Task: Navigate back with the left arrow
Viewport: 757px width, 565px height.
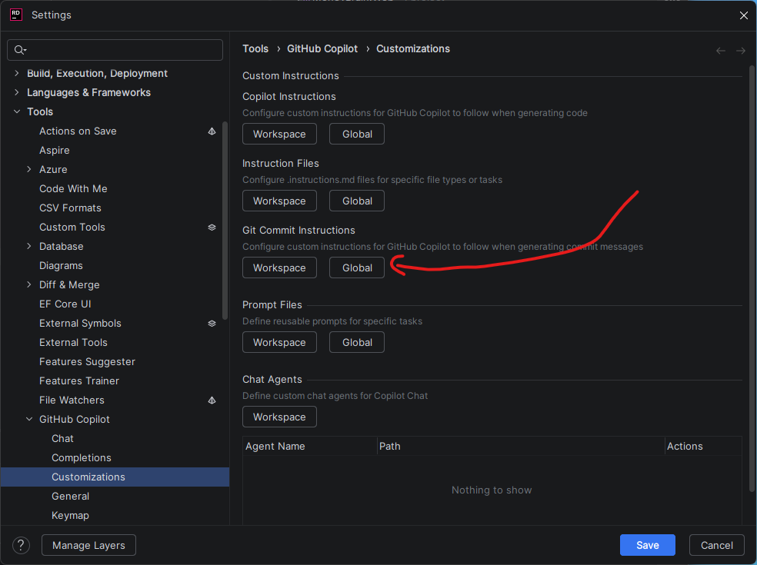Action: 721,50
